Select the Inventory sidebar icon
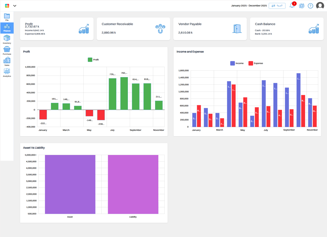327x237 pixels. tap(7, 39)
